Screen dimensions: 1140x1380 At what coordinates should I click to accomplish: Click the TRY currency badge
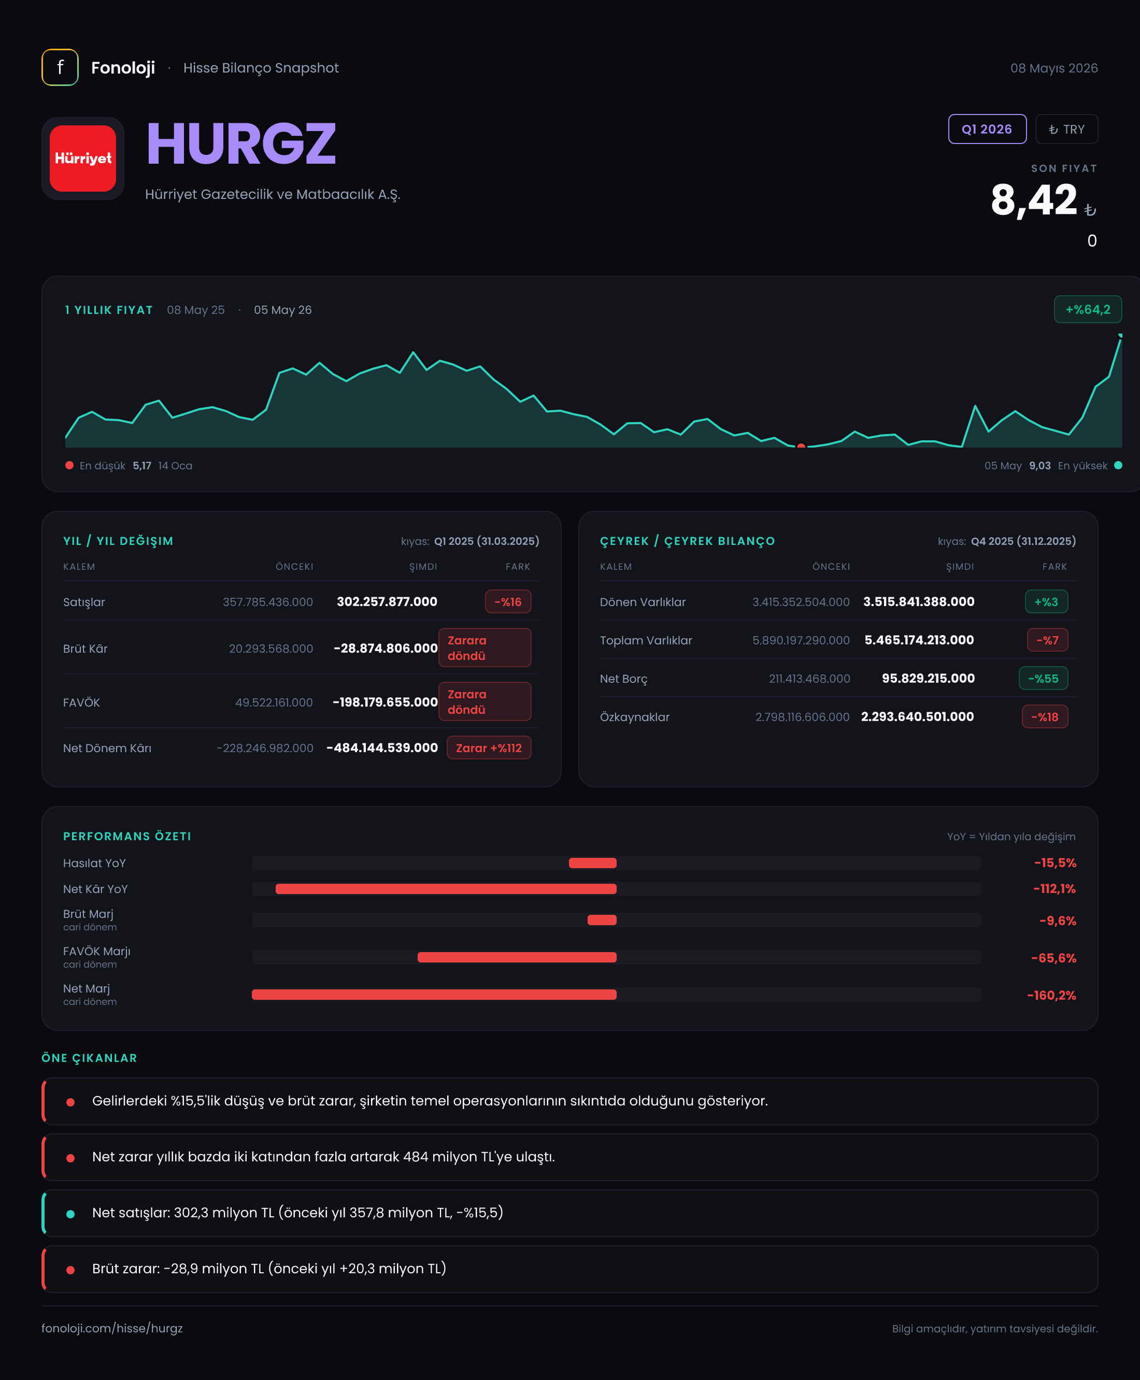coord(1066,130)
